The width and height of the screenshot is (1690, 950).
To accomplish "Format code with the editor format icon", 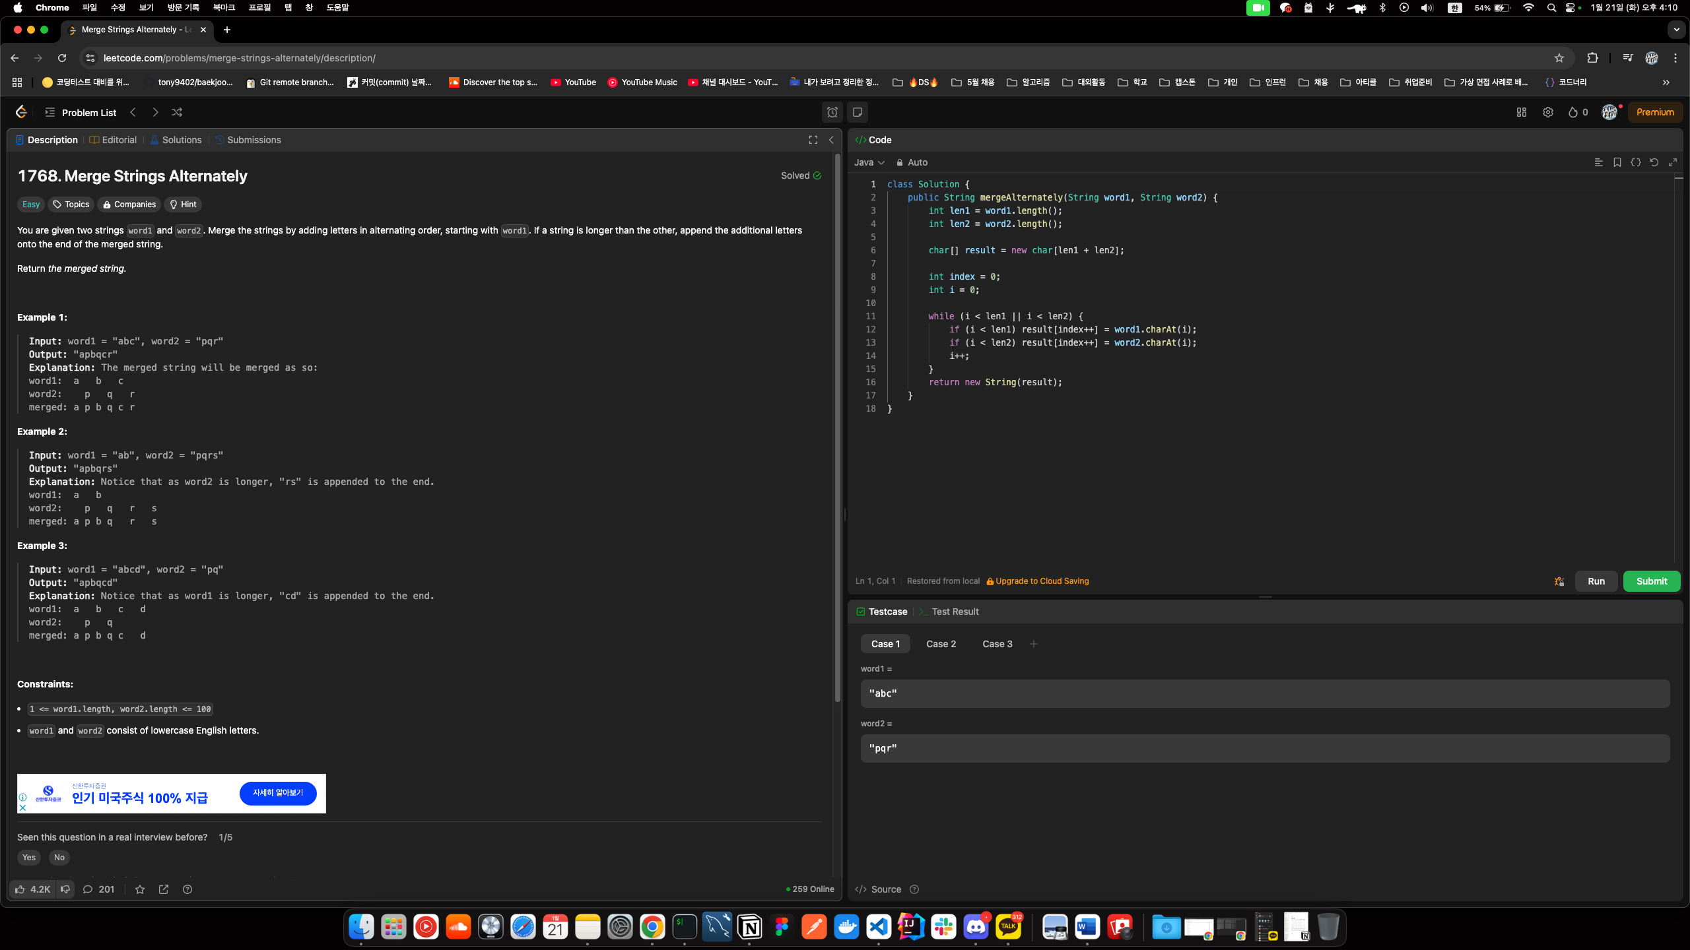I will coord(1598,162).
